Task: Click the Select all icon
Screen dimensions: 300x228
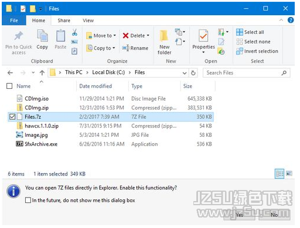Action: (240, 32)
